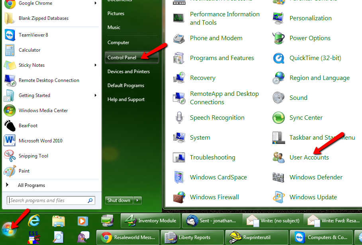Image resolution: width=362 pixels, height=245 pixels.
Task: Launch Snipping Tool
Action: (52, 156)
